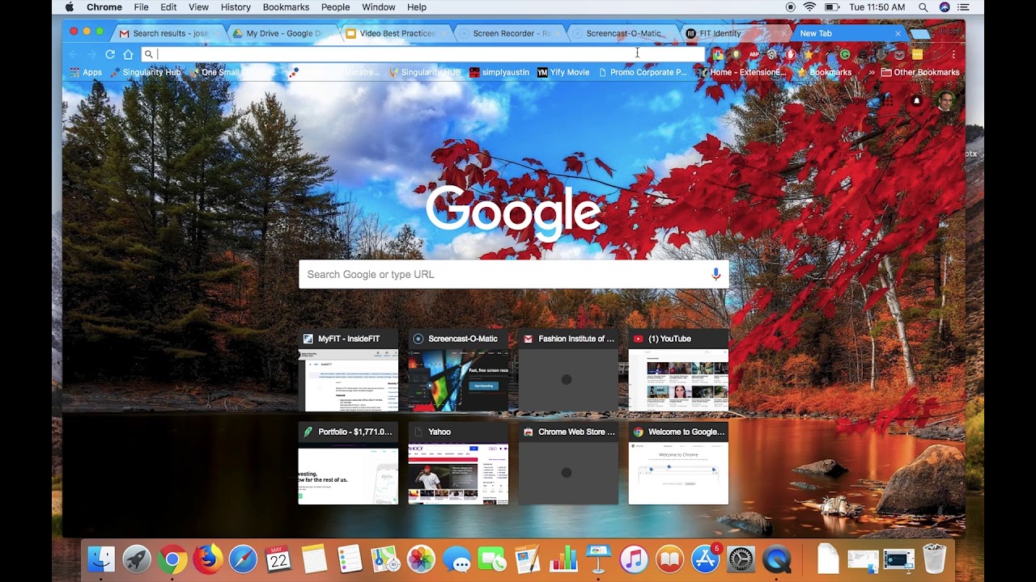Image resolution: width=1036 pixels, height=582 pixels.
Task: Open the Grammarly extension icon
Action: click(x=844, y=54)
